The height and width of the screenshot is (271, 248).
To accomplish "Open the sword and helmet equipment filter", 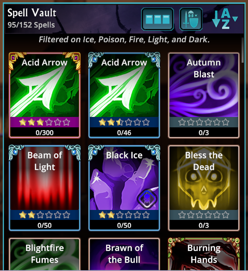I will click(191, 19).
